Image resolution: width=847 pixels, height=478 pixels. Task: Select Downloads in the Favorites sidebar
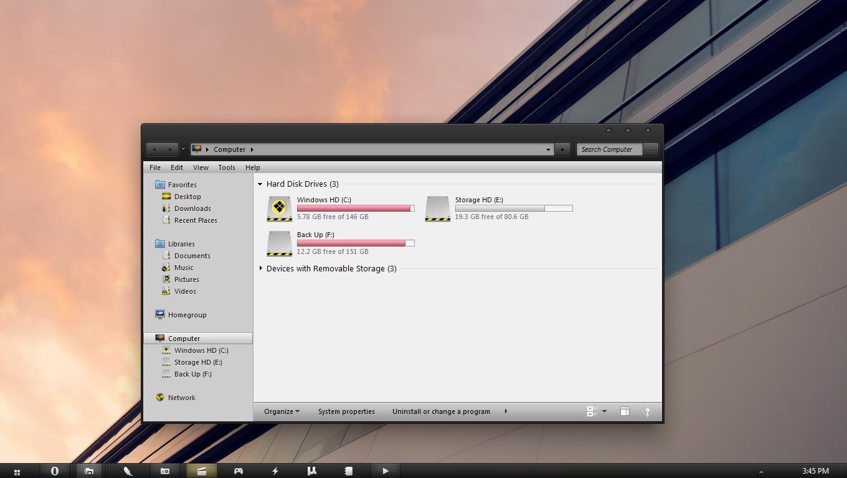coord(192,209)
